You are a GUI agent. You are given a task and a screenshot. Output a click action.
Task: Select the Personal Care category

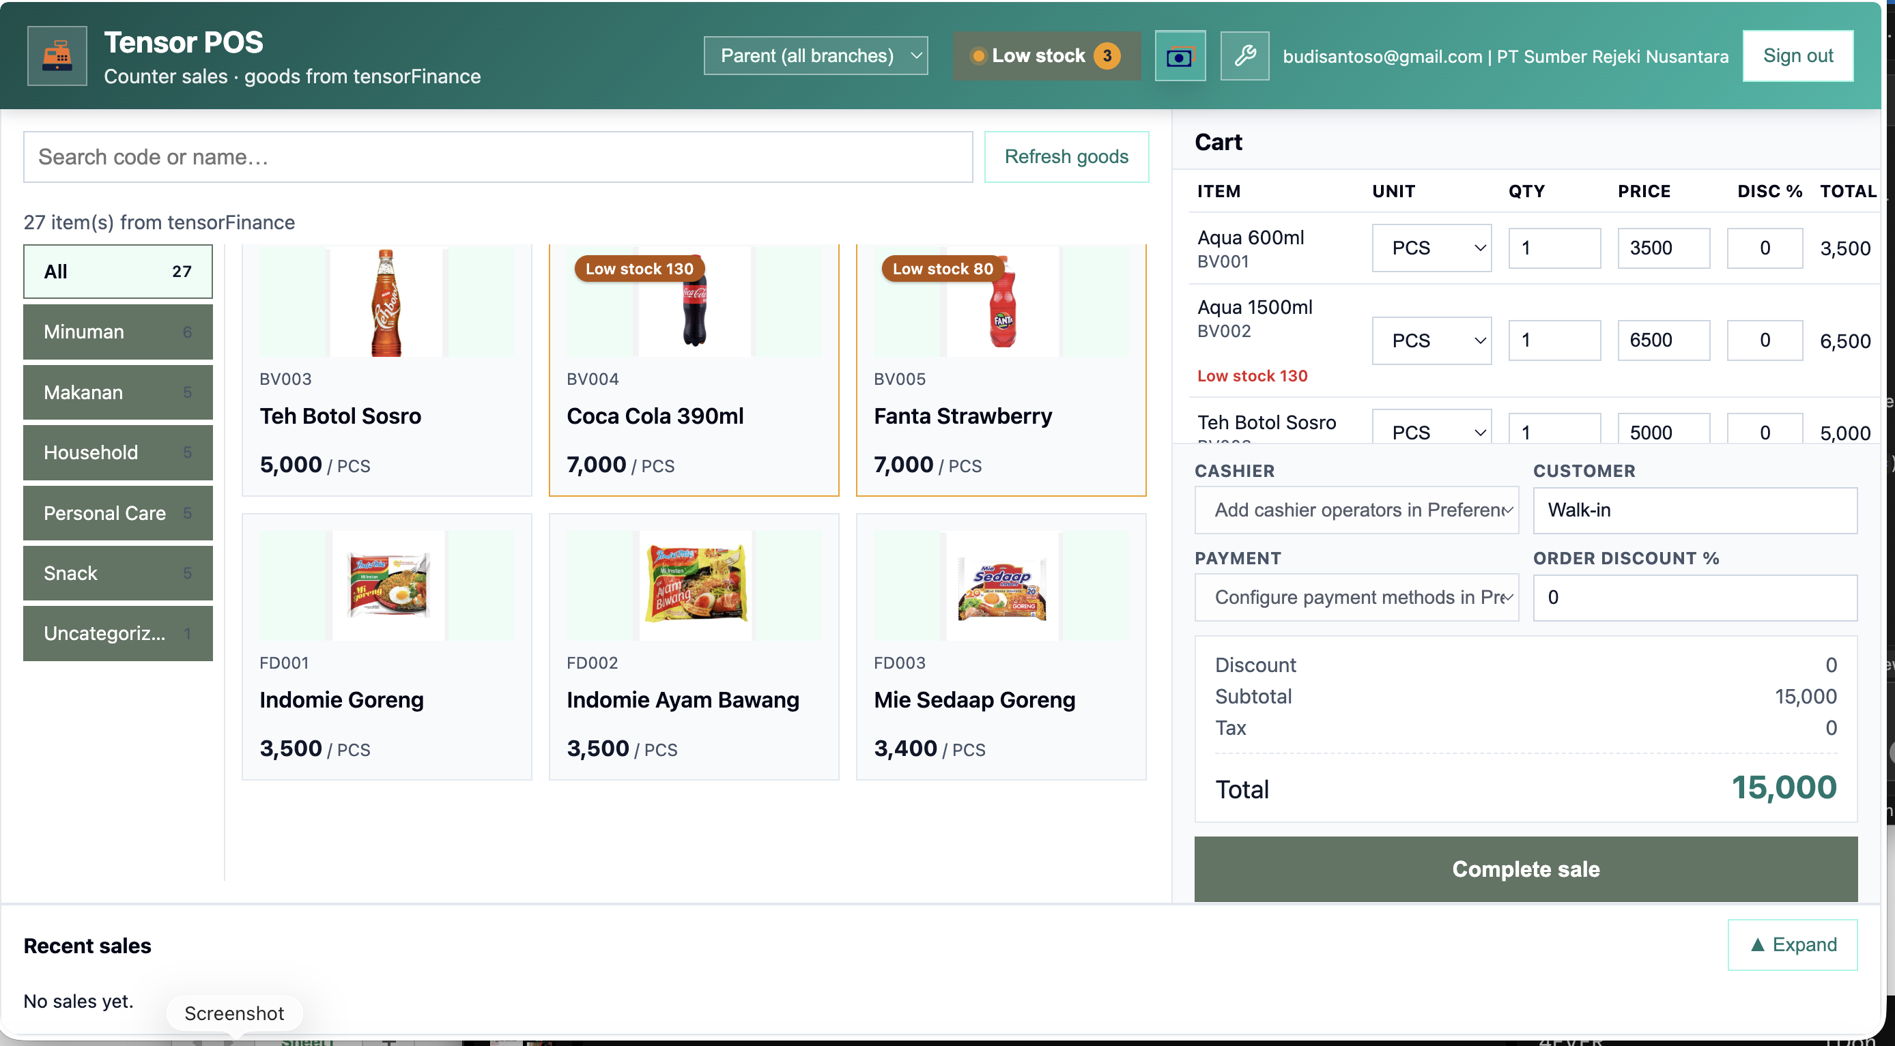click(117, 513)
